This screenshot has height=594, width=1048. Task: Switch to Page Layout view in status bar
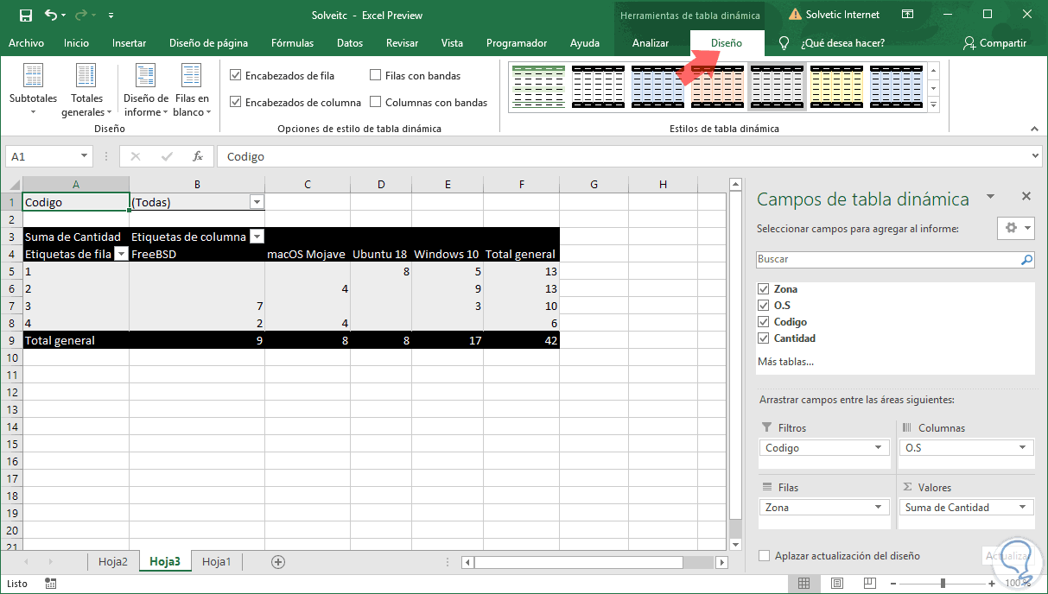tap(836, 583)
